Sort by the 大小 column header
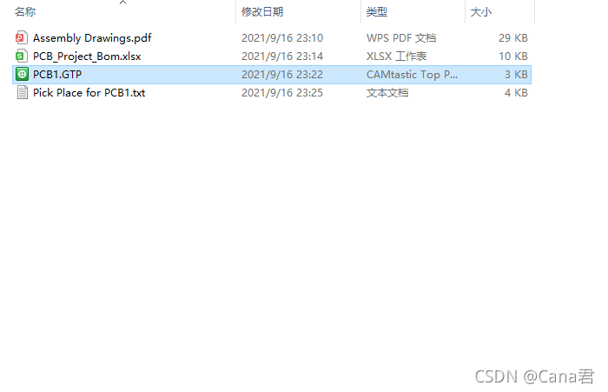Image resolution: width=608 pixels, height=392 pixels. (481, 12)
